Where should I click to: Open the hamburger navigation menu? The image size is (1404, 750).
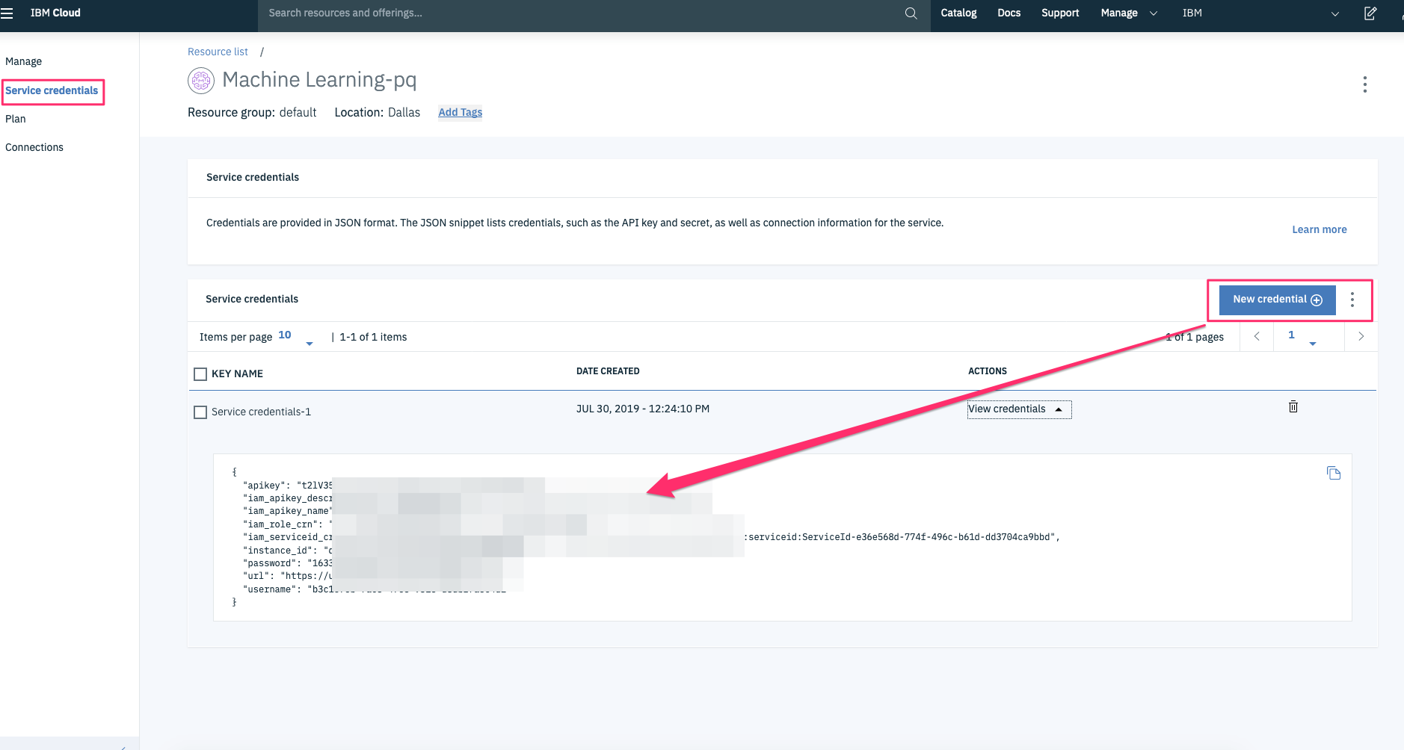(7, 13)
